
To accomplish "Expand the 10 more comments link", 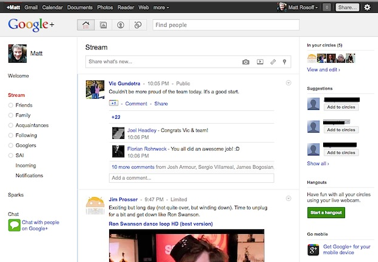I will pyautogui.click(x=129, y=166).
